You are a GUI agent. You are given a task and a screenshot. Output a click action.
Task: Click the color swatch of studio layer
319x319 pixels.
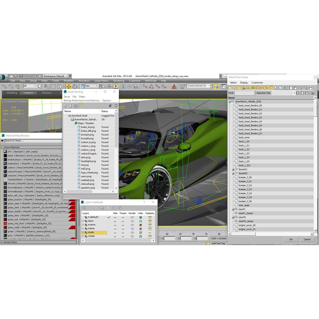point(141,233)
